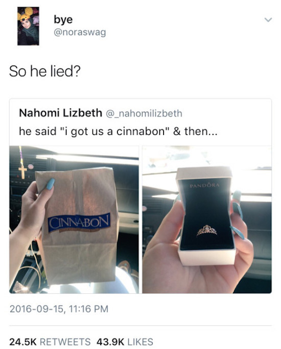
Task: Click the LIKES label
Action: [x=140, y=342]
